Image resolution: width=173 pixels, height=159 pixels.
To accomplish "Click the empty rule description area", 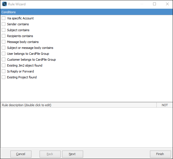I will click(86, 128).
